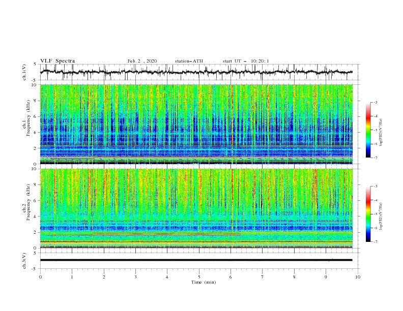Click the date text 'Feb. 2 , 2020'
This screenshot has width=403, height=311.
pos(142,61)
